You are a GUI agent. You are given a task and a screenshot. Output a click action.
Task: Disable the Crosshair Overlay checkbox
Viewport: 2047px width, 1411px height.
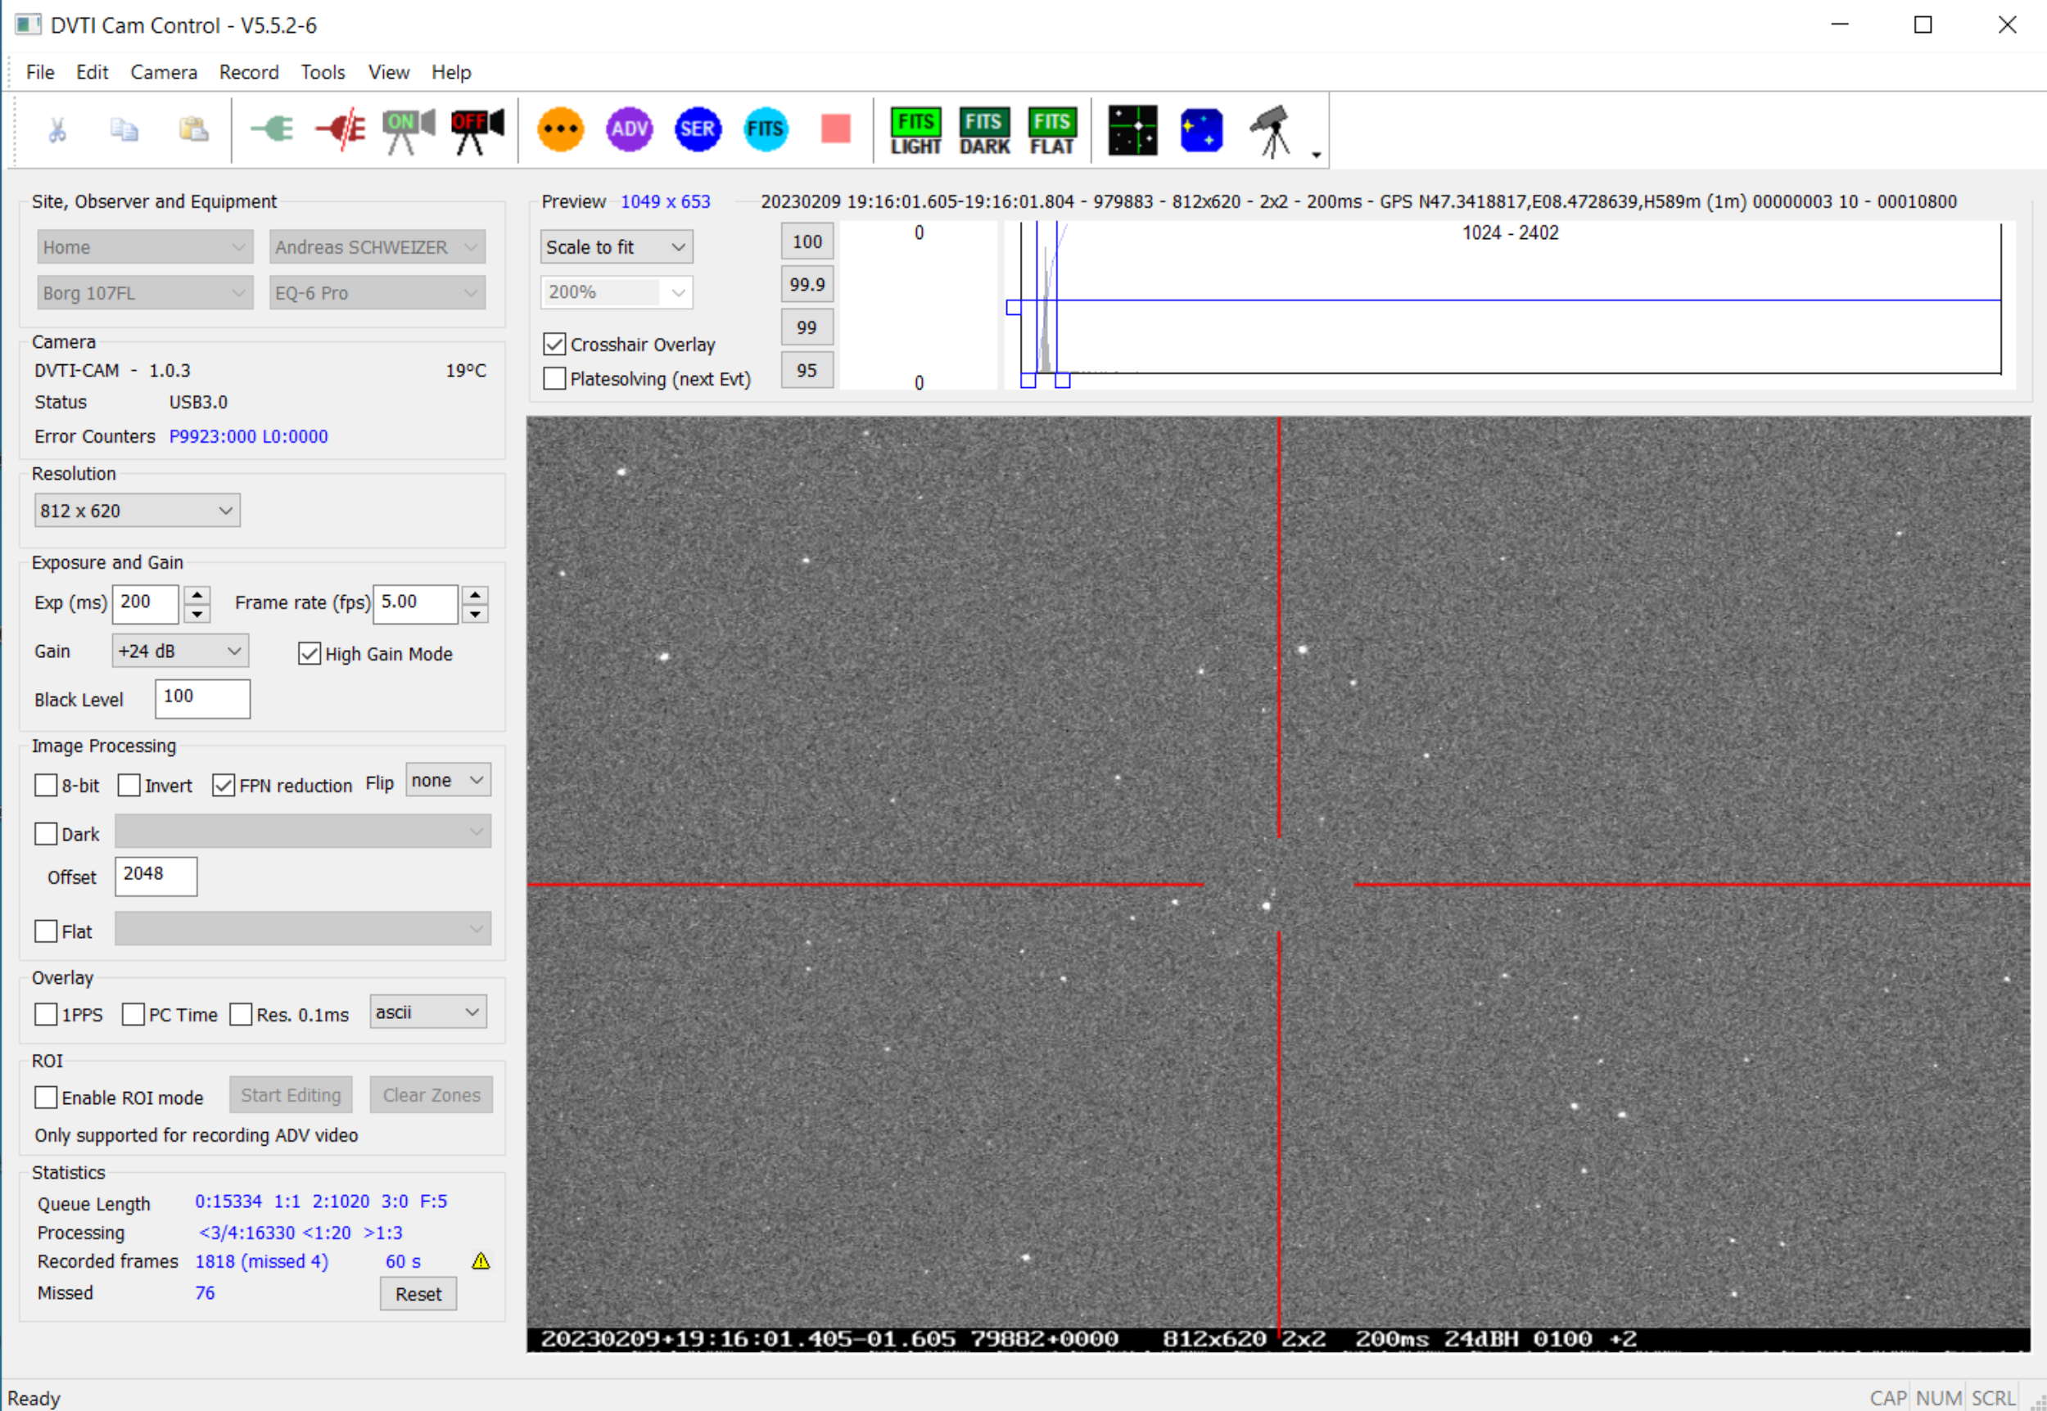(x=554, y=344)
